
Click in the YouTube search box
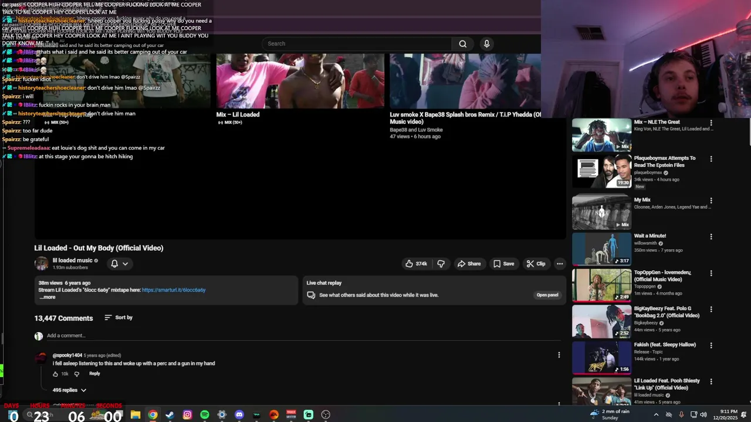[357, 43]
